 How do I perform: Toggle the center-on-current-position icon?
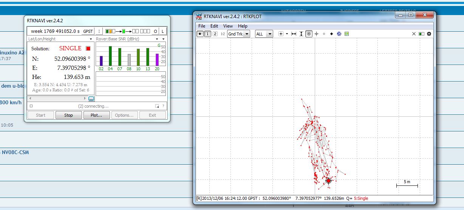click(309, 34)
